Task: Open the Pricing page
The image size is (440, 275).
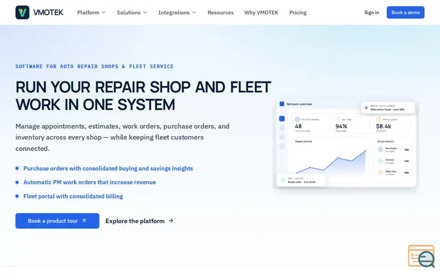Action: pos(298,12)
